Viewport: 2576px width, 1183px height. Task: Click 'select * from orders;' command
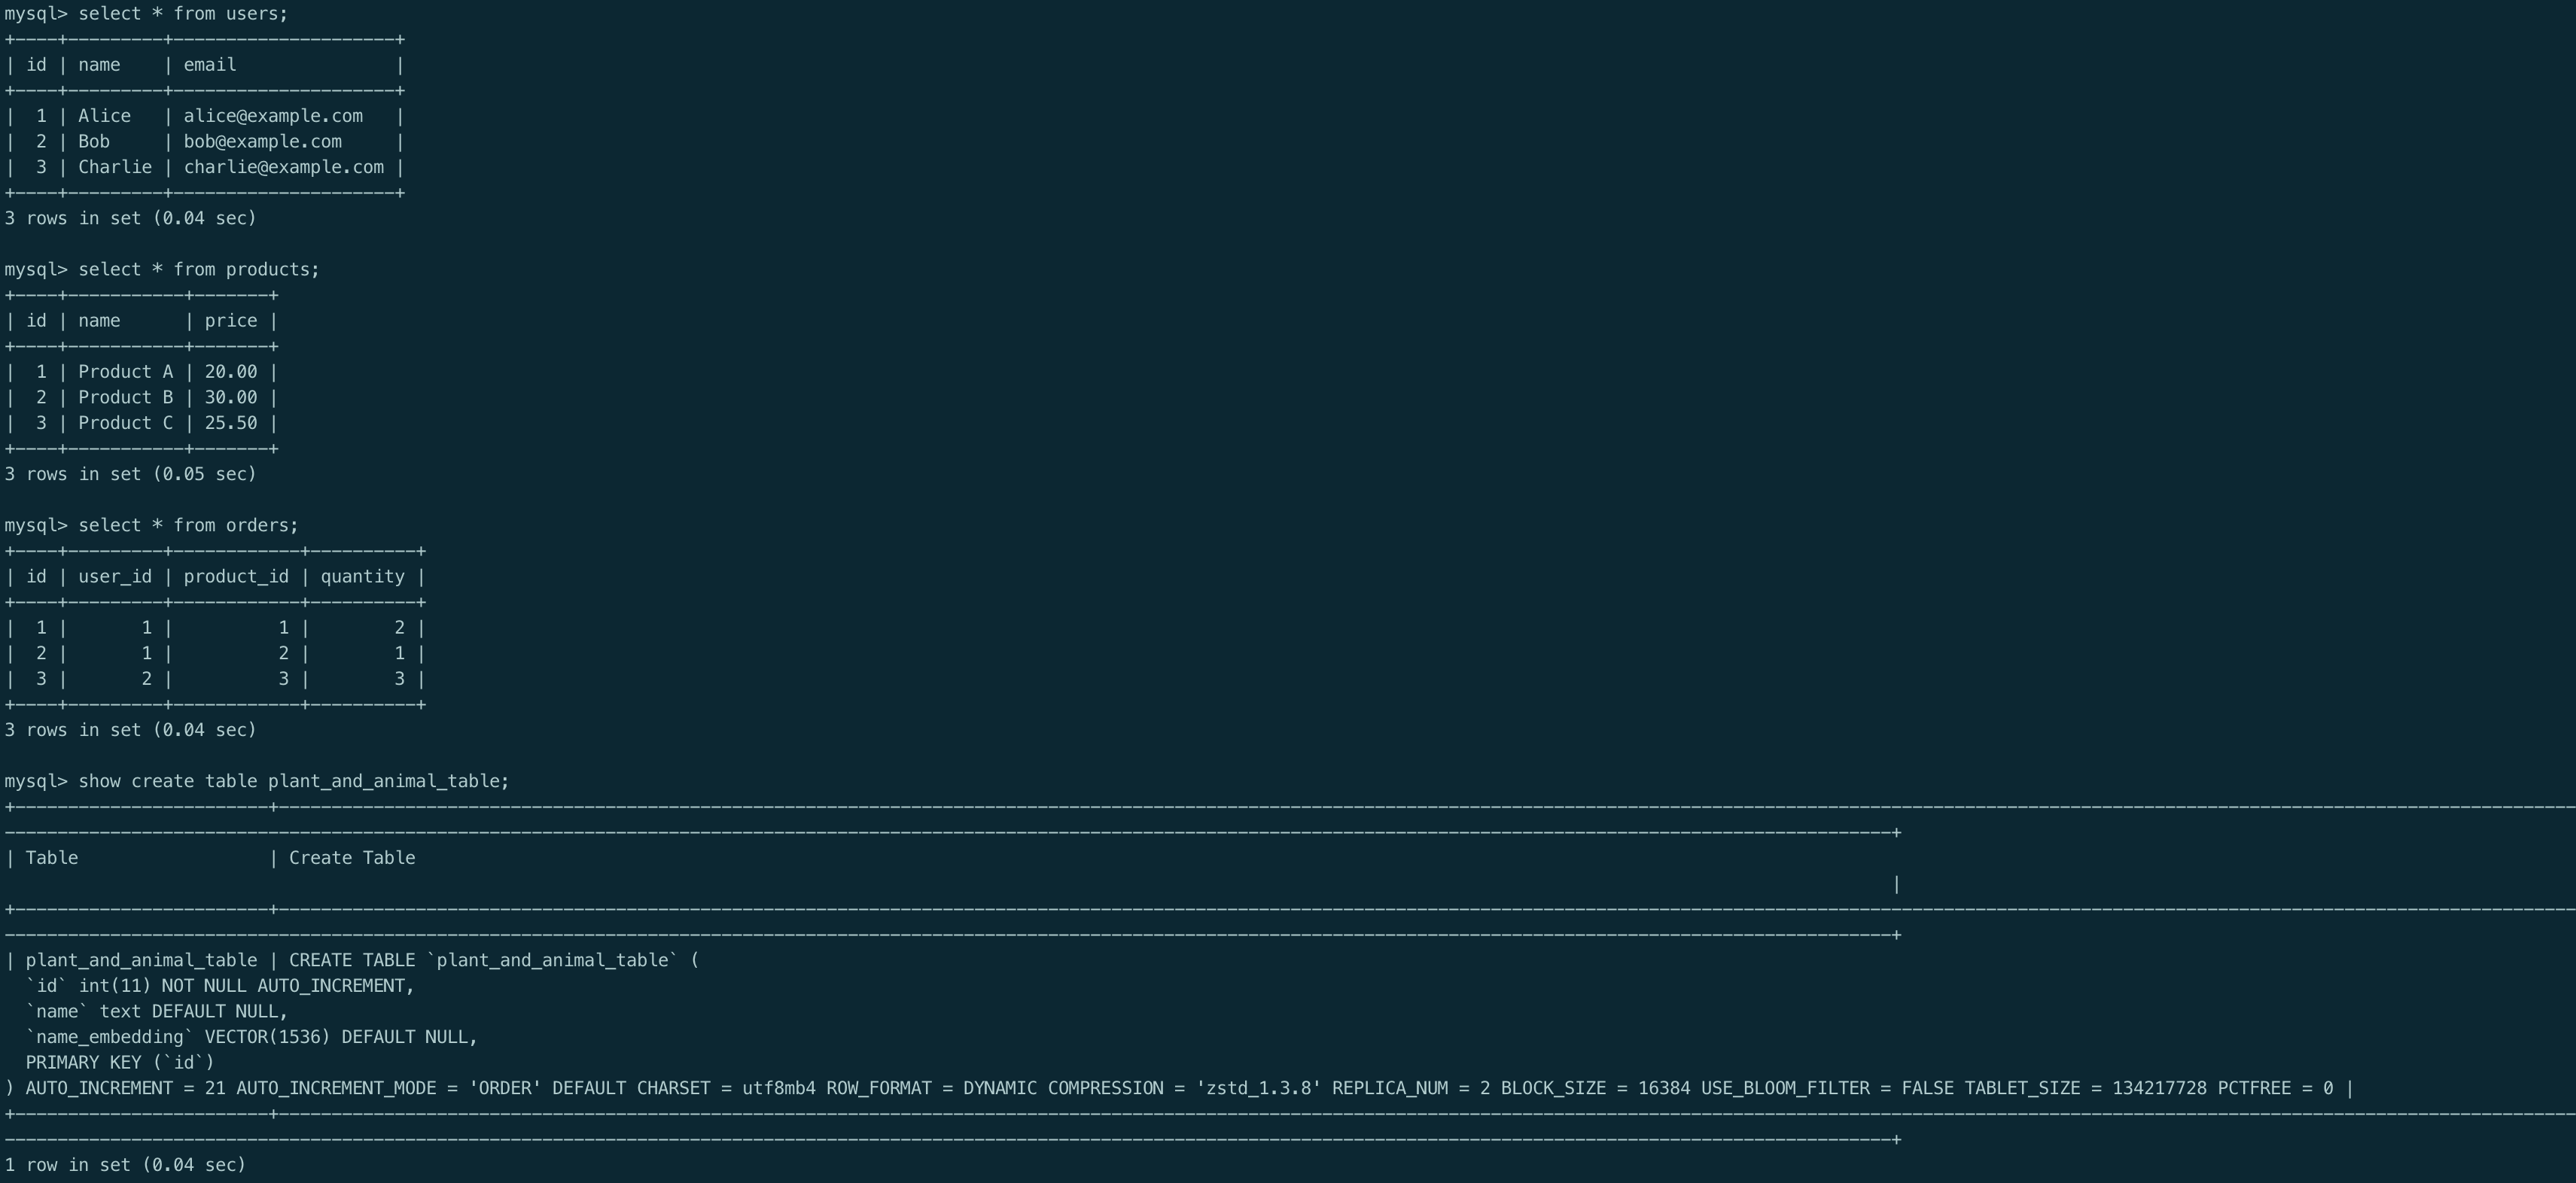coord(188,526)
